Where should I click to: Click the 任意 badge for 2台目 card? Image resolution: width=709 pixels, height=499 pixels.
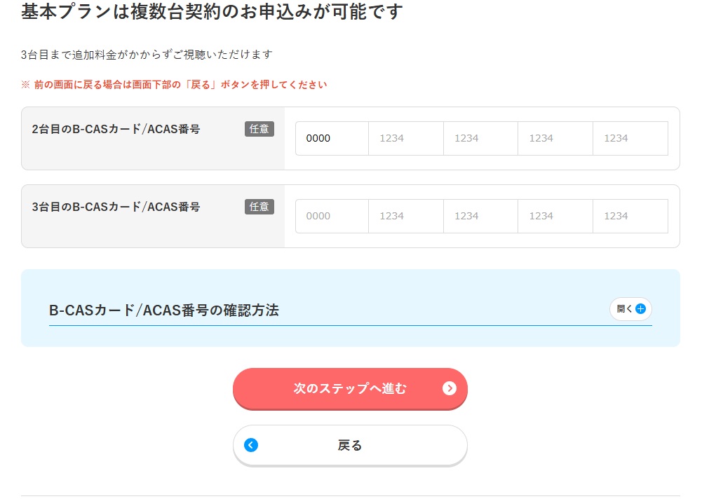(x=259, y=129)
